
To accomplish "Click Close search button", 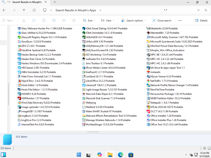I will click(162, 21).
